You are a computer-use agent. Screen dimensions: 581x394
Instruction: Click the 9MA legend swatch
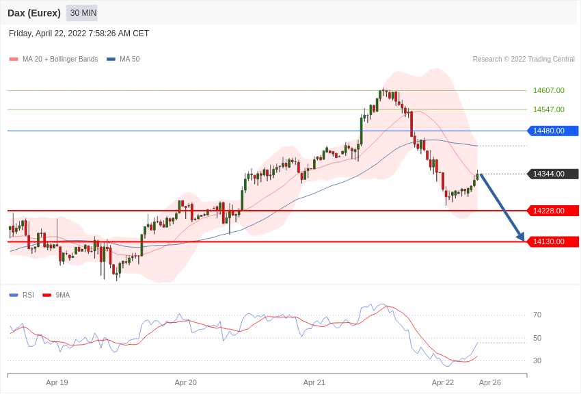tap(47, 295)
